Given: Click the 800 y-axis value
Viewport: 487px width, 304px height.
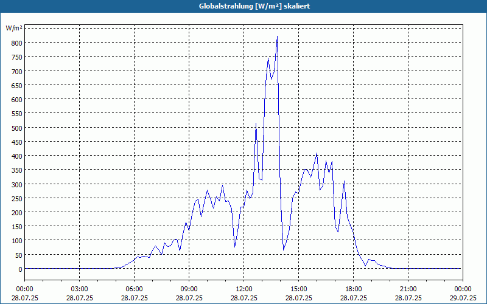Looking at the screenshot, I should click(x=17, y=43).
